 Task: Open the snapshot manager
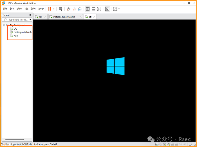[80, 9]
